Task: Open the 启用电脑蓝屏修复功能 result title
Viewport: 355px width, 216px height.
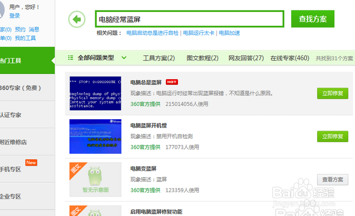Action: pos(156,212)
